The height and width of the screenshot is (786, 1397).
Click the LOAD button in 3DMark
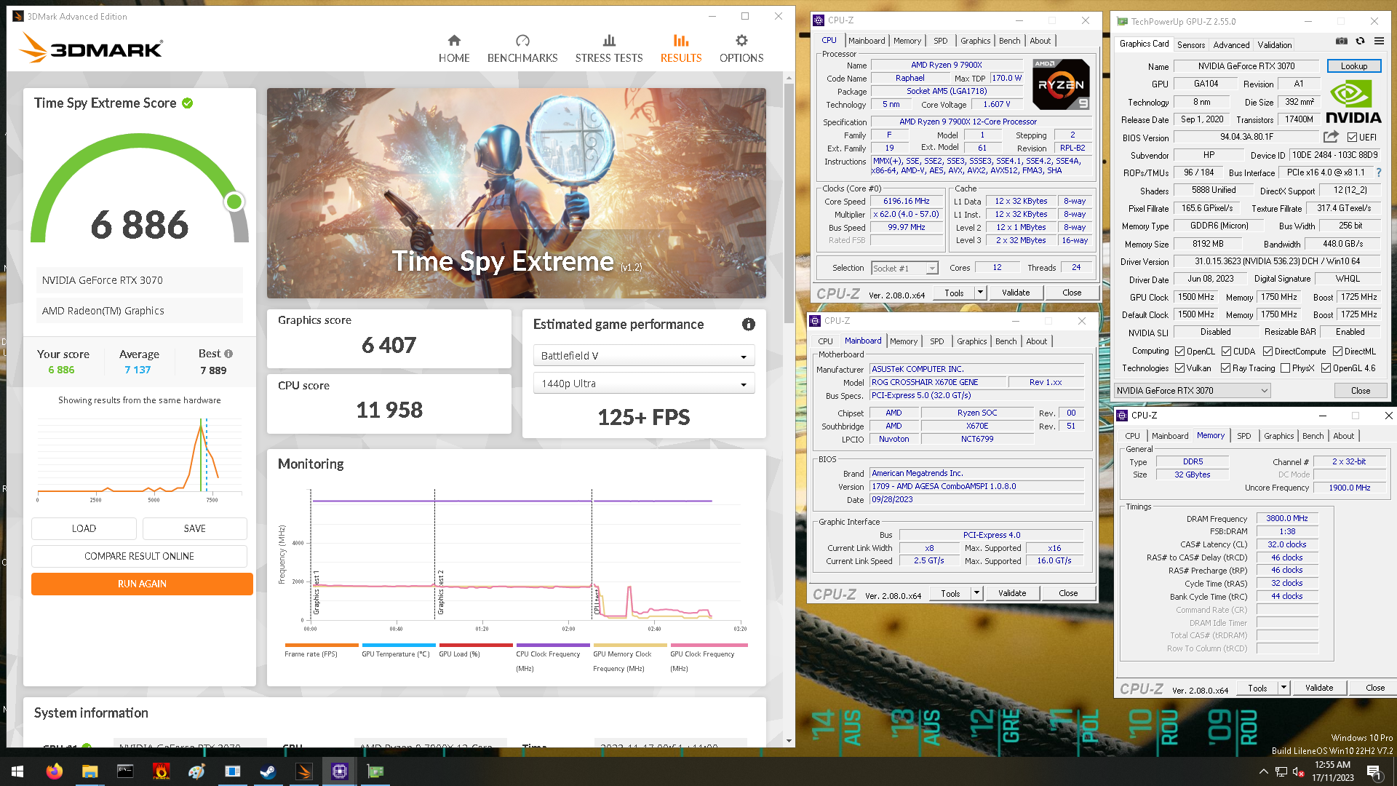(x=84, y=528)
